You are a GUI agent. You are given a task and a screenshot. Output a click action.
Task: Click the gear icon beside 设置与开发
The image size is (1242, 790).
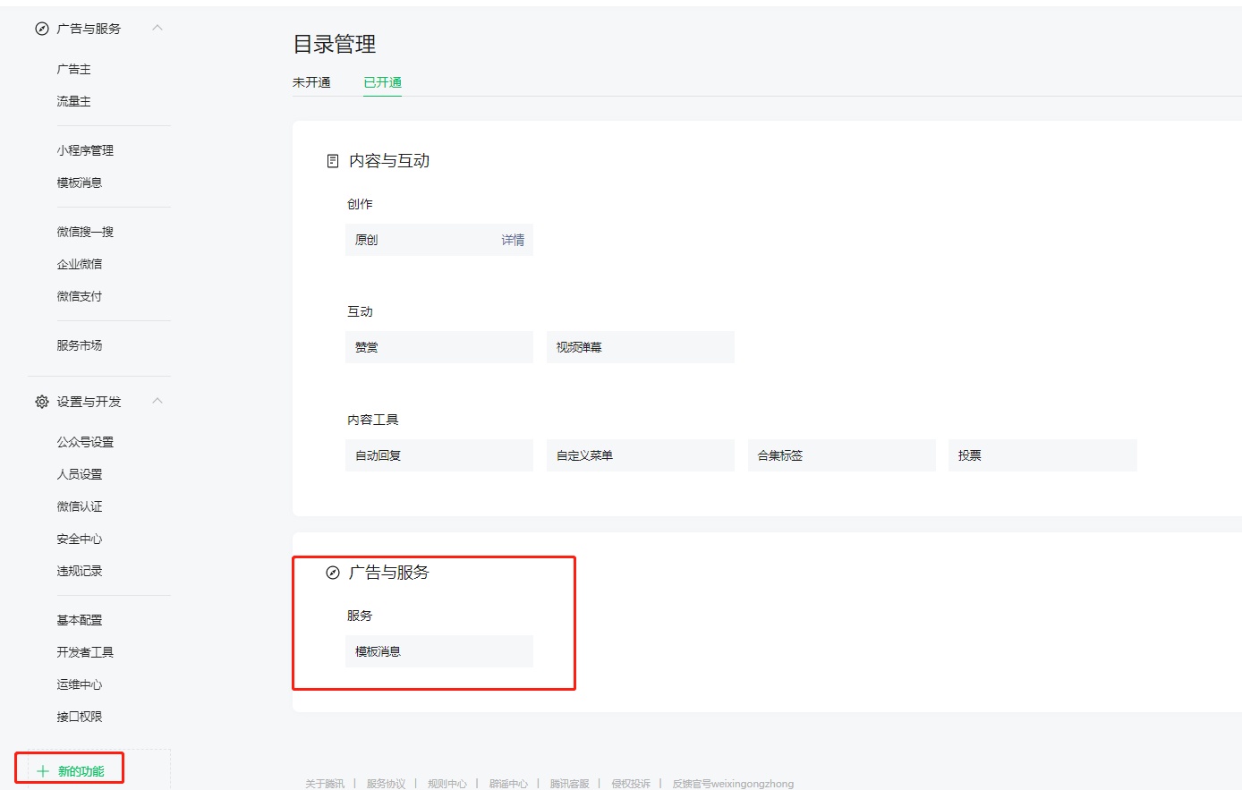pos(41,402)
